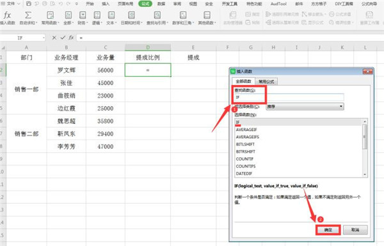
Task: Click the select-all corner of the sheet
Action: click(3, 47)
